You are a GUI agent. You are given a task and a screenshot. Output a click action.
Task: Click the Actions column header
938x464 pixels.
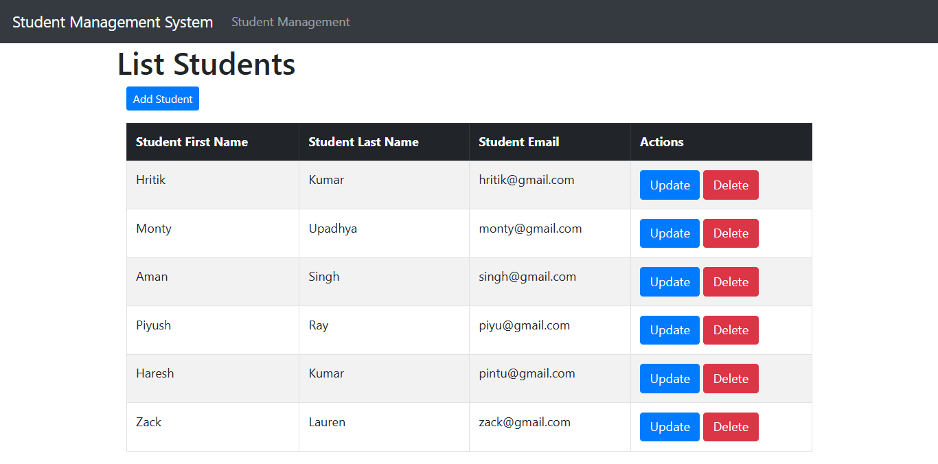[661, 141]
